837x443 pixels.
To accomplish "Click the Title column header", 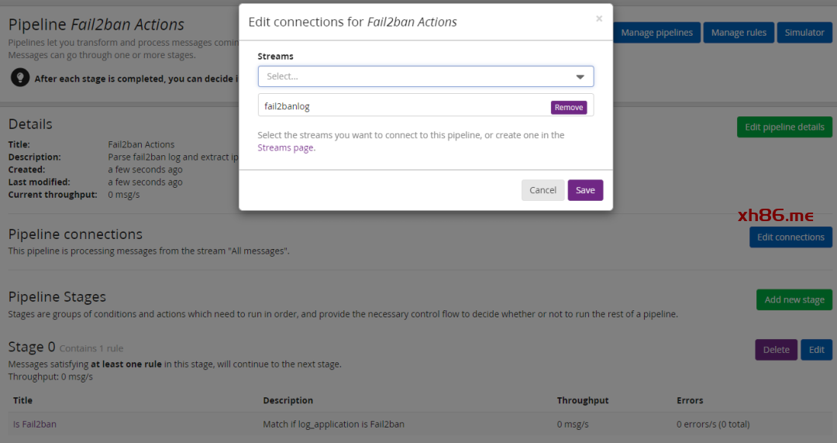I will [23, 400].
